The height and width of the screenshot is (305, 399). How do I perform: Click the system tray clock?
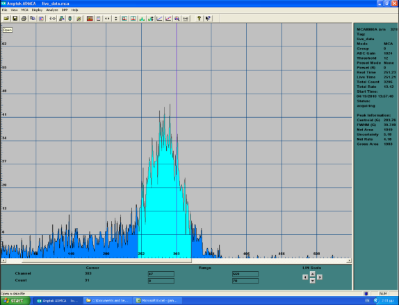(388, 301)
